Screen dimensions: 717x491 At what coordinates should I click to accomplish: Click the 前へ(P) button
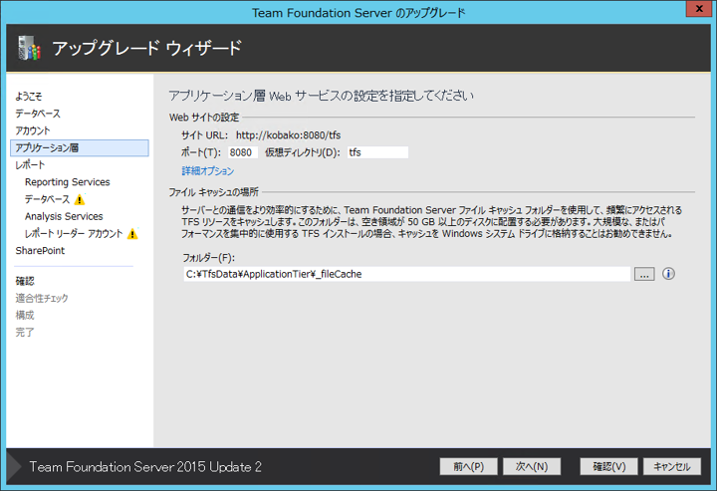tap(468, 466)
